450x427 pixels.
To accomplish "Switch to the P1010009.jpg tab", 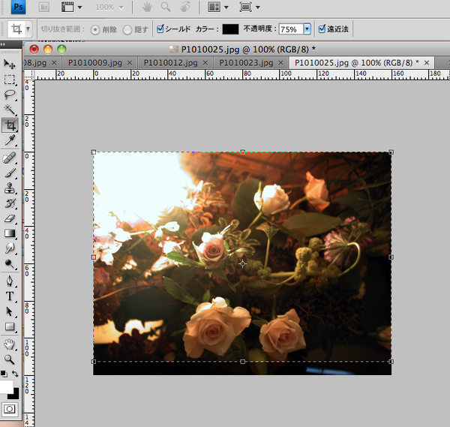I will pyautogui.click(x=95, y=63).
